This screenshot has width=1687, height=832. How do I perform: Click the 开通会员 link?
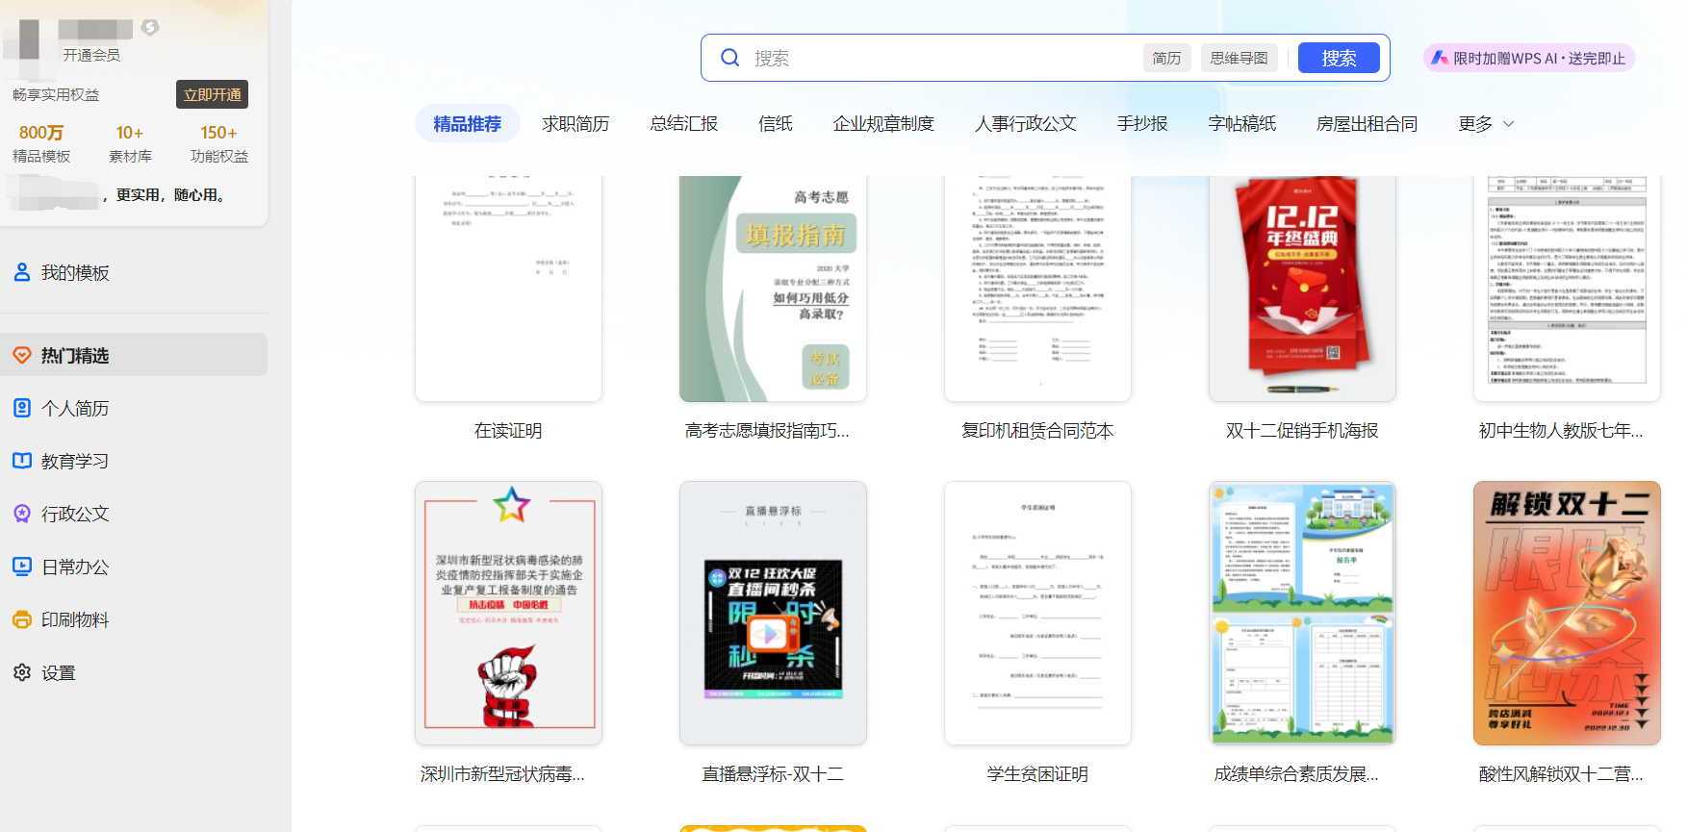92,55
